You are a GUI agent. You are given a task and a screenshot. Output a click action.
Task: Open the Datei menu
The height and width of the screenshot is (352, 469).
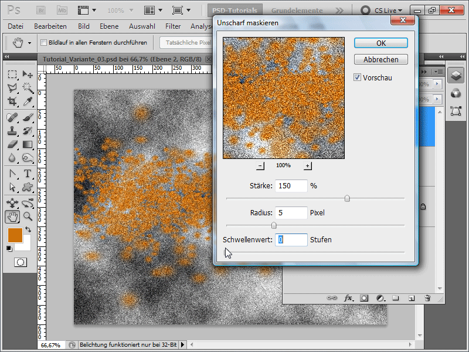(x=16, y=26)
